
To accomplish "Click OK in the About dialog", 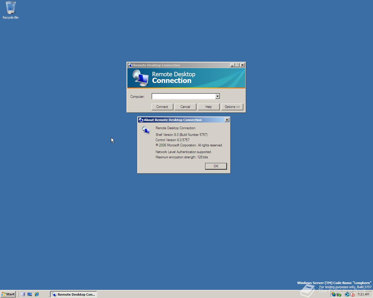I will [216, 166].
